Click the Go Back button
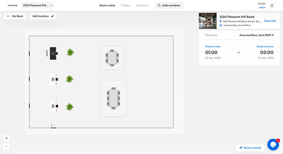 pos(15,16)
